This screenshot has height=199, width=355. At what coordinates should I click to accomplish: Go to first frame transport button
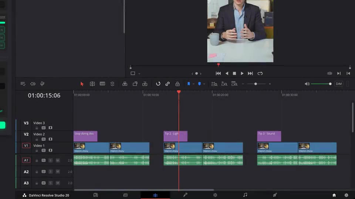point(218,73)
